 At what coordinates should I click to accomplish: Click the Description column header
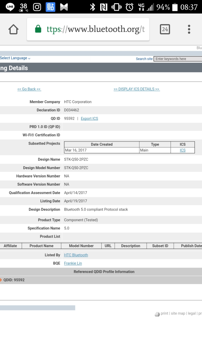click(131, 246)
